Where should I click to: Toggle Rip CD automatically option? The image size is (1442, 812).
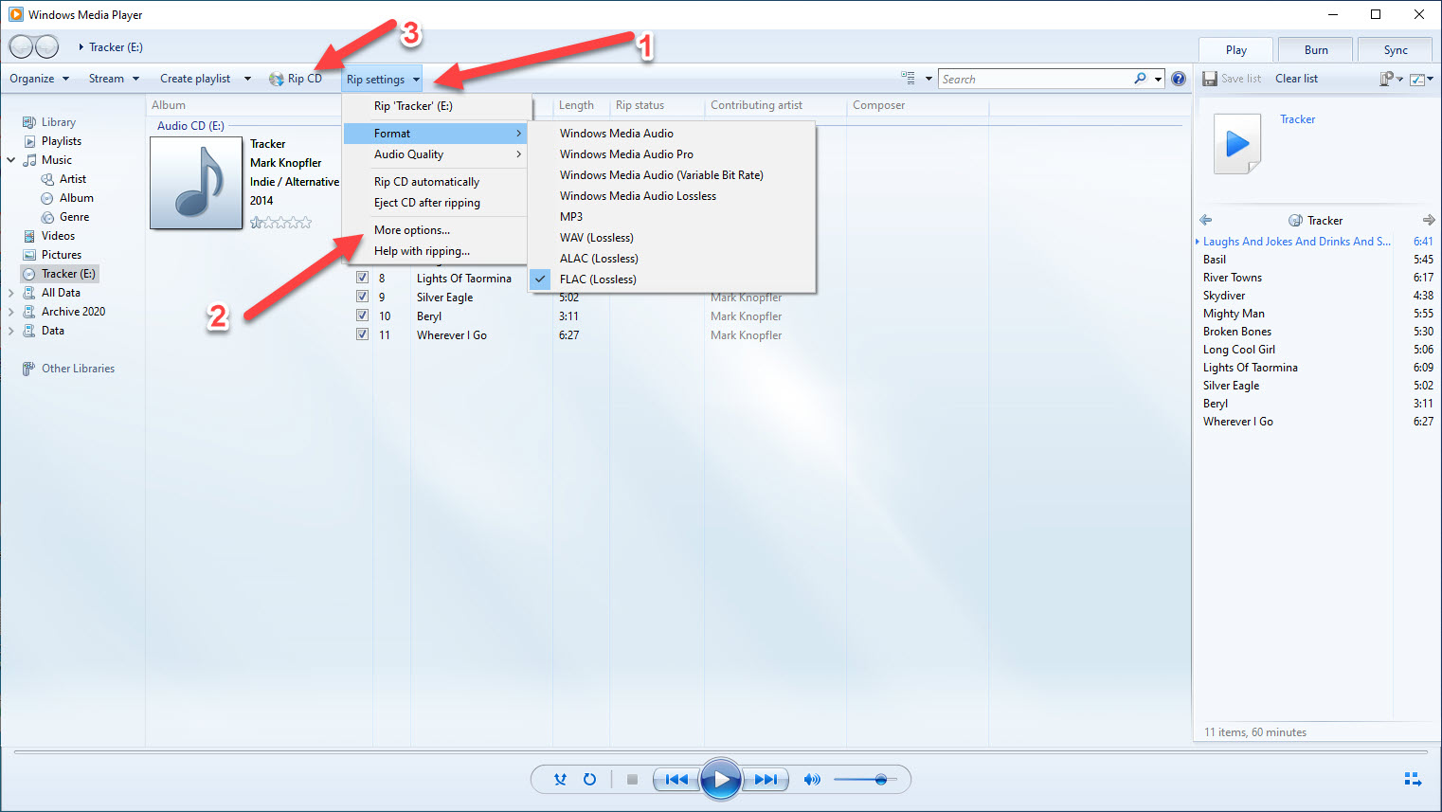(435, 182)
